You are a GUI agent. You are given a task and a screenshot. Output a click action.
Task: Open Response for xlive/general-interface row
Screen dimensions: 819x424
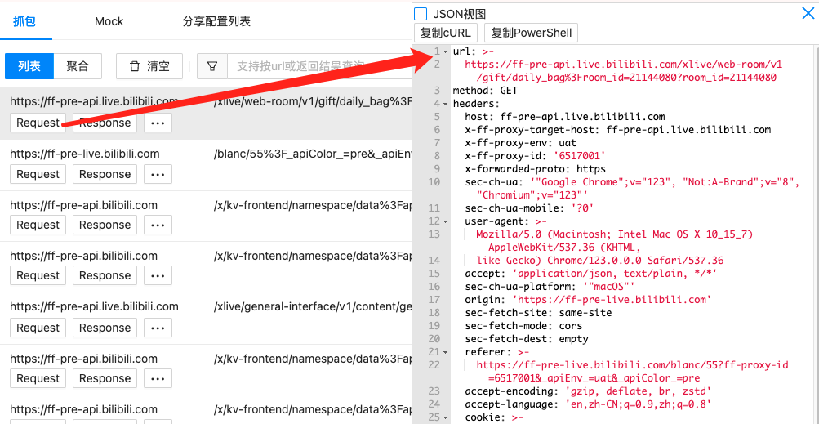[105, 328]
